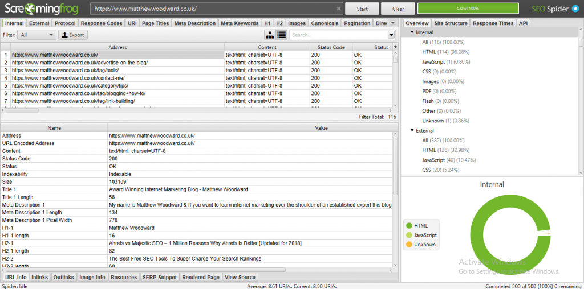Viewport: 584px width, 289px height.
Task: Open the Image Info bottom tab
Action: point(93,277)
